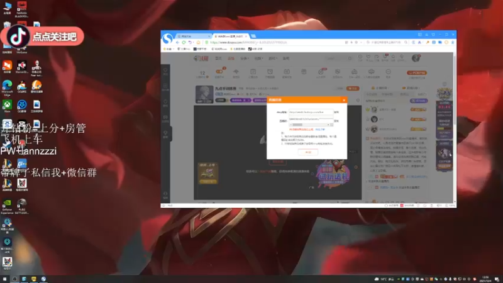This screenshot has height=283, width=503.
Task: Reload the page with the green refresh icon
Action: (x=184, y=42)
